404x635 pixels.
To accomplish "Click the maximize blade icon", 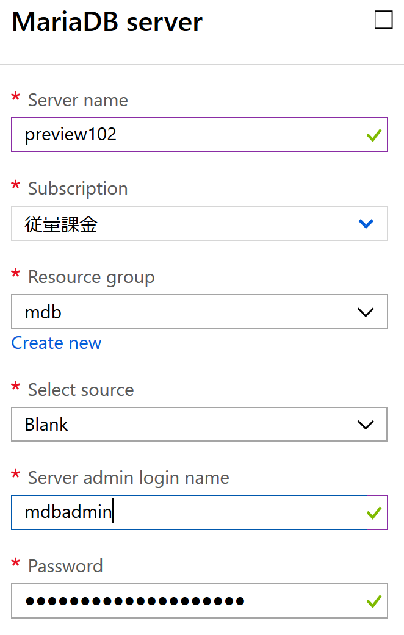I will pos(384,20).
